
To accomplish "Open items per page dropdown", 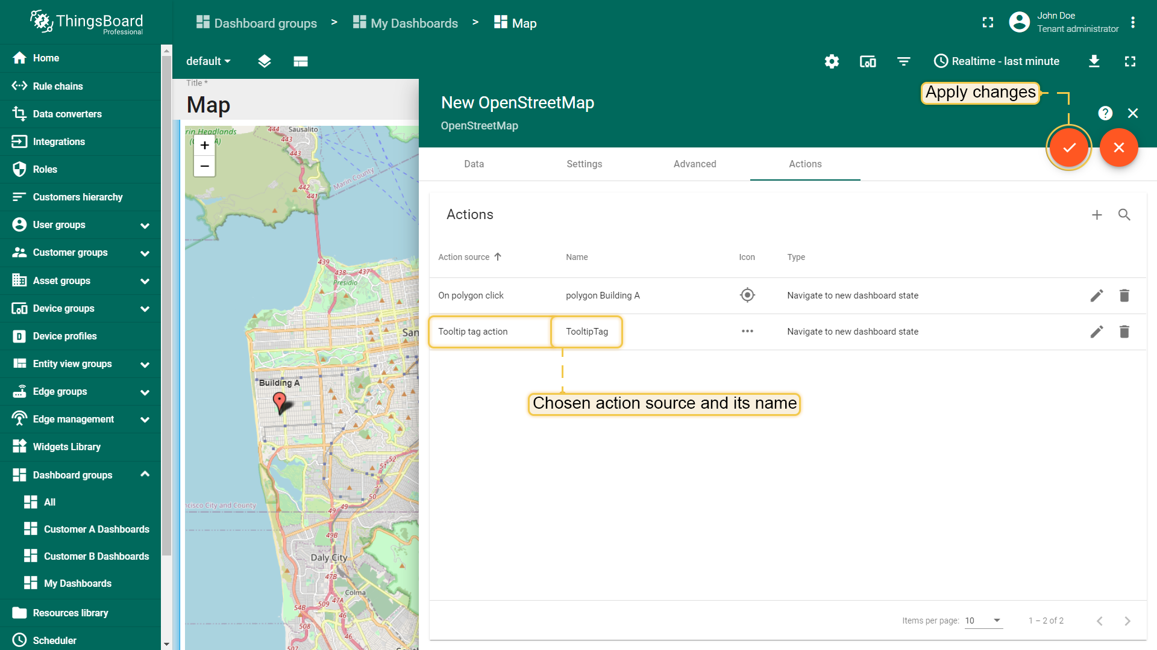I will coord(983,621).
